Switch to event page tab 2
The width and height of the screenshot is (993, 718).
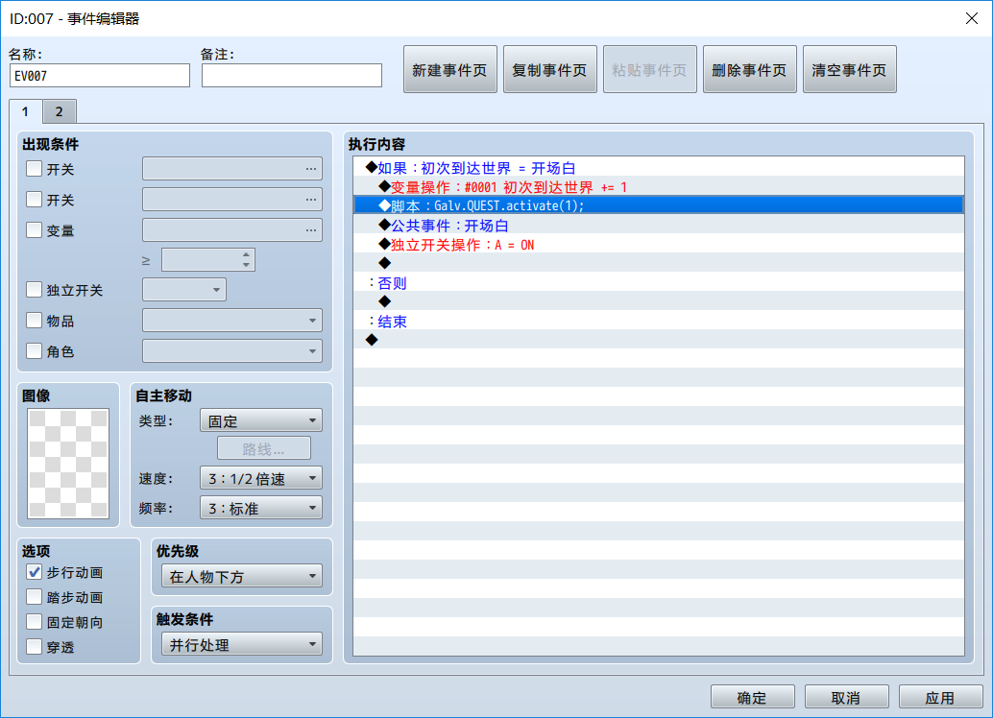(59, 111)
